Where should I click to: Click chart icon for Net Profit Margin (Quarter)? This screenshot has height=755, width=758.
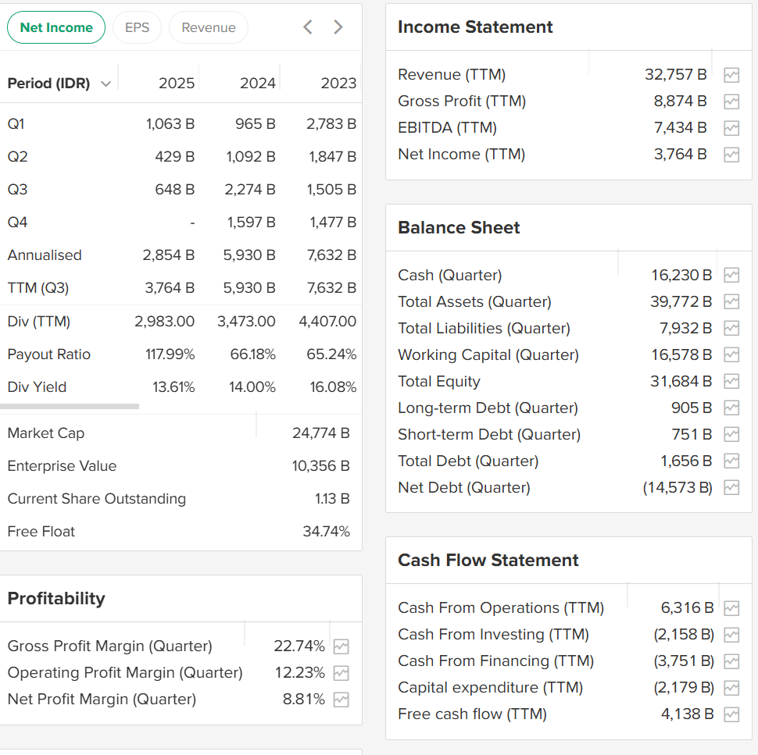(341, 700)
